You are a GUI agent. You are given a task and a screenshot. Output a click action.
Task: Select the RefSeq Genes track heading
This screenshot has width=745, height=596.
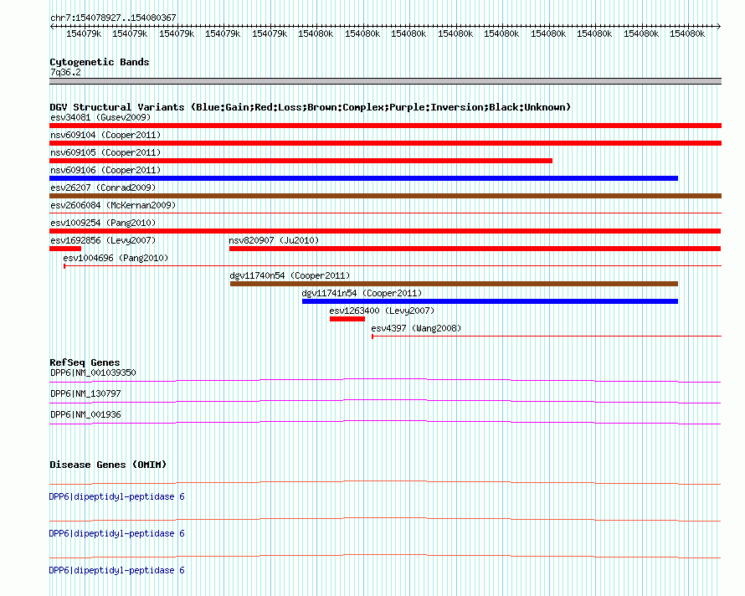point(85,362)
